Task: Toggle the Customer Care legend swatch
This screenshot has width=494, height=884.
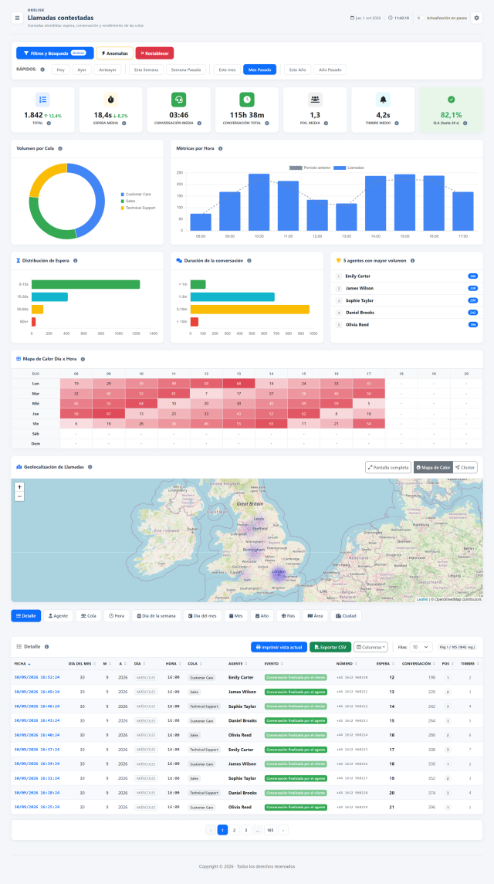Action: (x=123, y=194)
